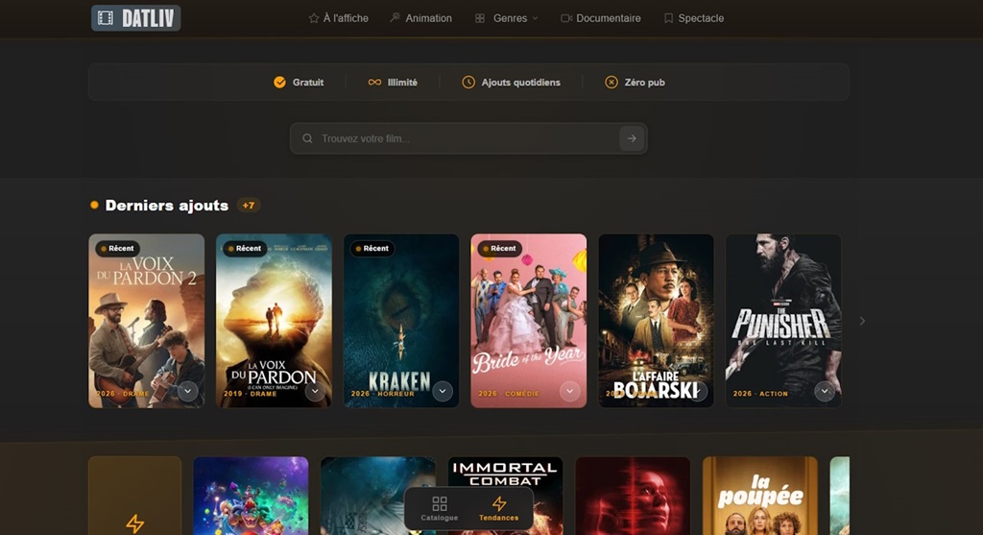
Task: Click the +7 badge
Action: pyautogui.click(x=249, y=206)
